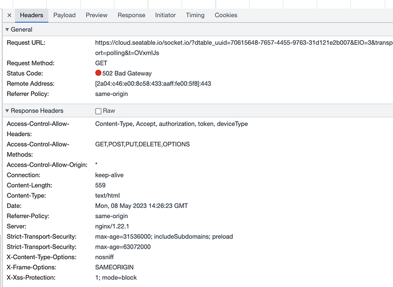This screenshot has height=287, width=393.
Task: Switch to the Payload tab
Action: tap(64, 15)
